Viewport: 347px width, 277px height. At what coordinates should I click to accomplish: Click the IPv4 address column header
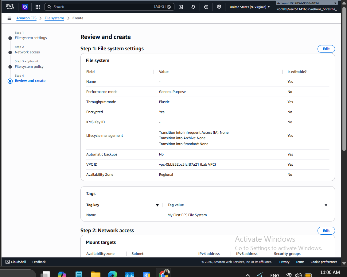(x=209, y=254)
